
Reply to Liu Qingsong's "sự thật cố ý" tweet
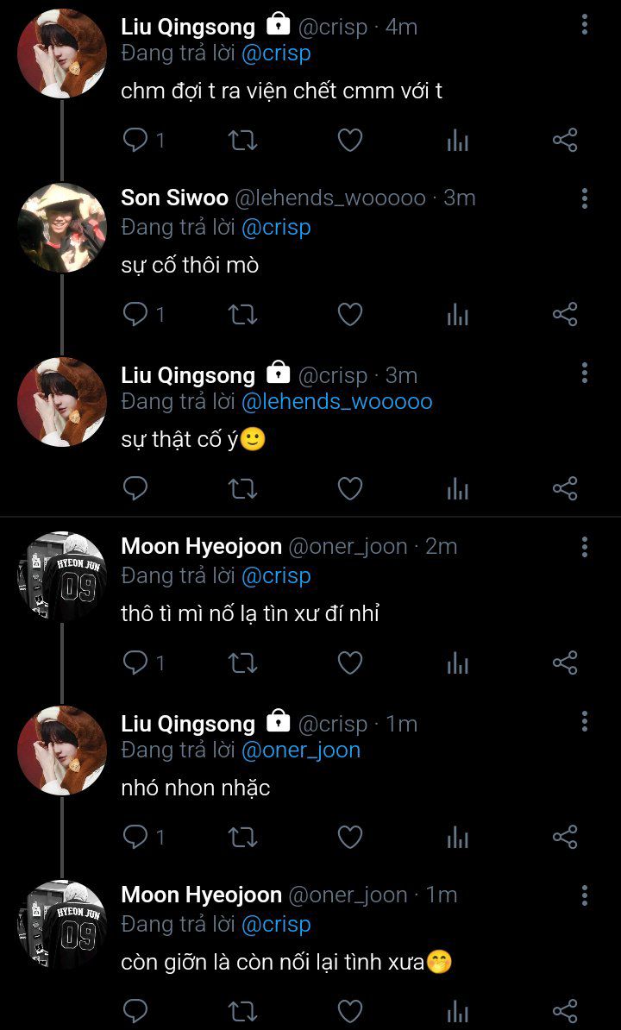pos(135,489)
